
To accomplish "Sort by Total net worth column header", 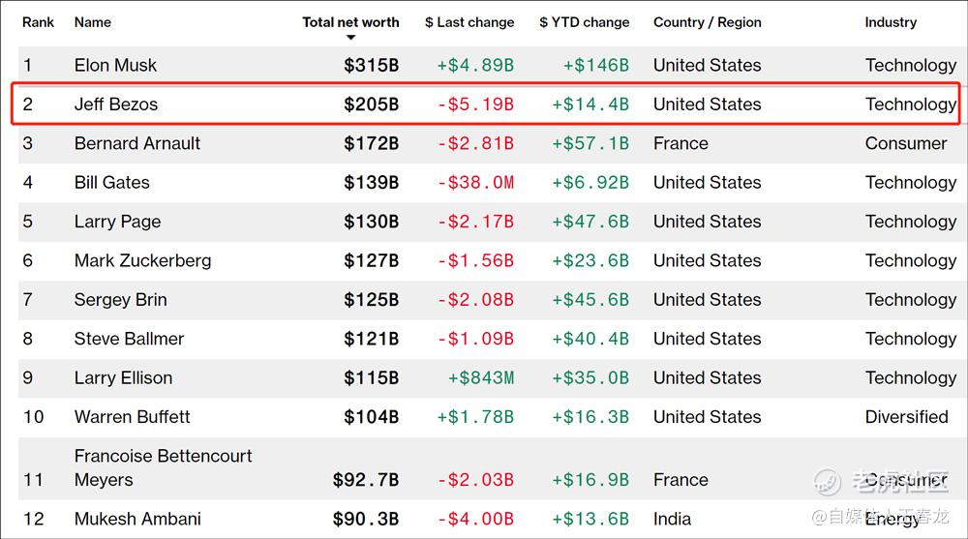I will click(x=350, y=21).
